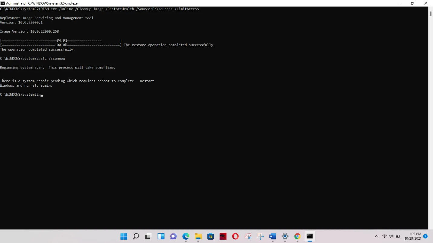This screenshot has width=433, height=243.
Task: Open Wi-Fi network status icon
Action: coord(384,236)
